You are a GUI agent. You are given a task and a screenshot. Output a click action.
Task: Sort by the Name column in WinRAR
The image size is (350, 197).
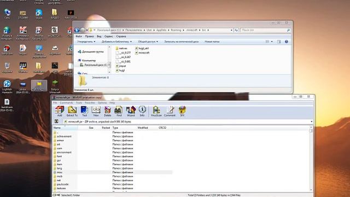65,128
